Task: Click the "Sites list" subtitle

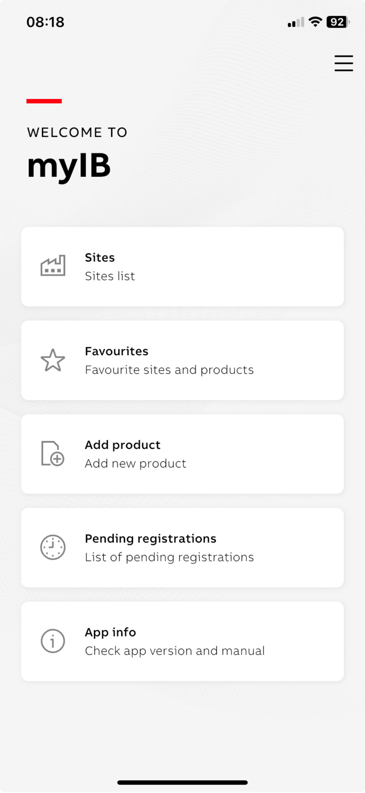Action: pyautogui.click(x=110, y=276)
